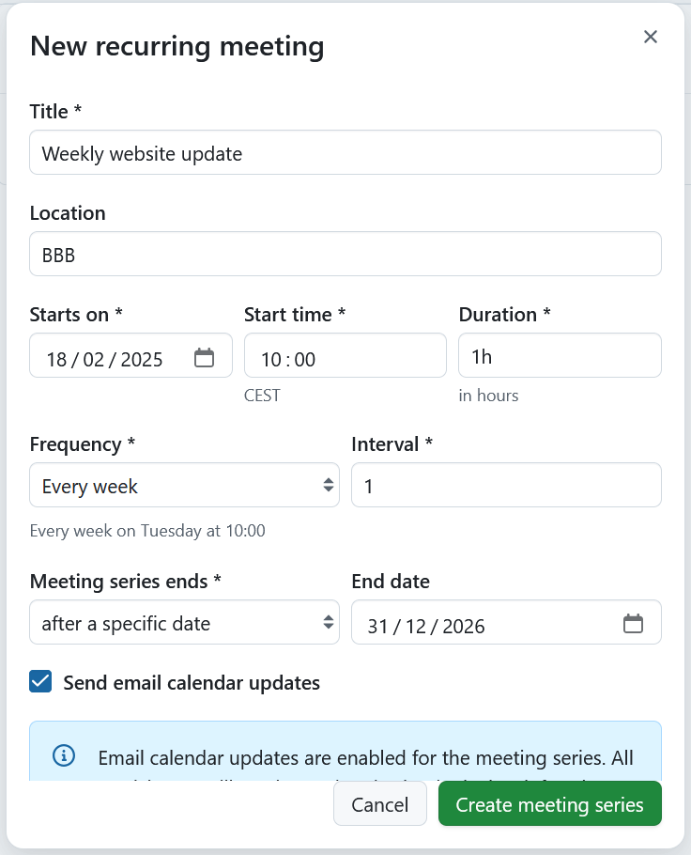Screen dimensions: 691x855
Task: Open the End date calendar picker icon
Action: tap(634, 622)
